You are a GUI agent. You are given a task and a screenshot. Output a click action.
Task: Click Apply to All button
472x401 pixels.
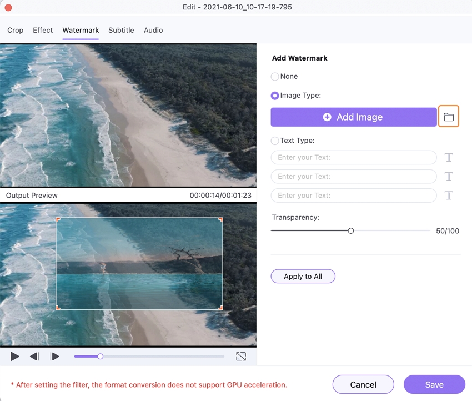point(303,277)
